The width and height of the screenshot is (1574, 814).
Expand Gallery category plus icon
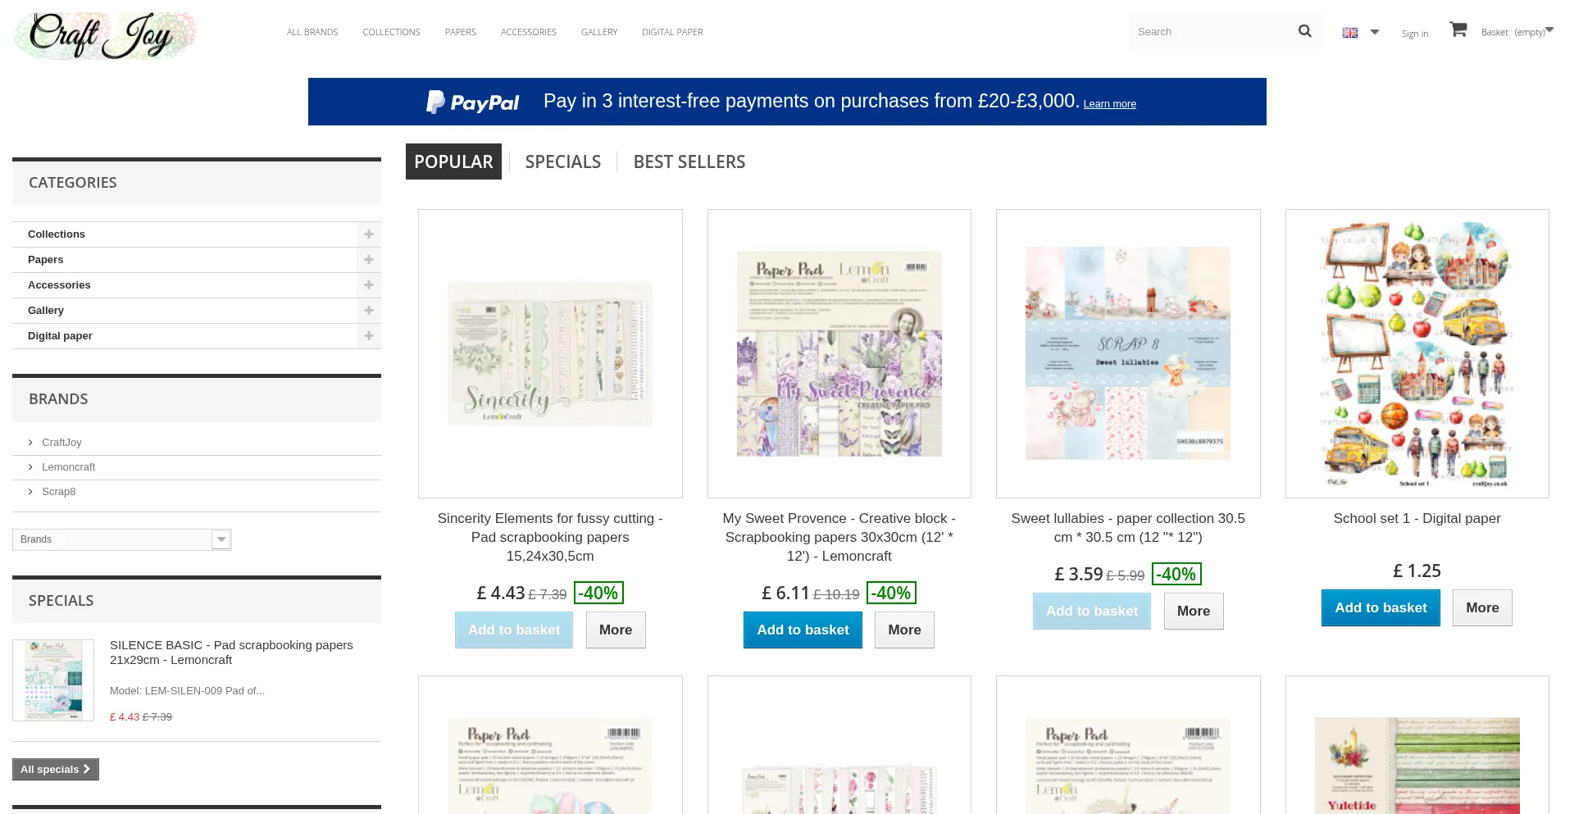[369, 311]
